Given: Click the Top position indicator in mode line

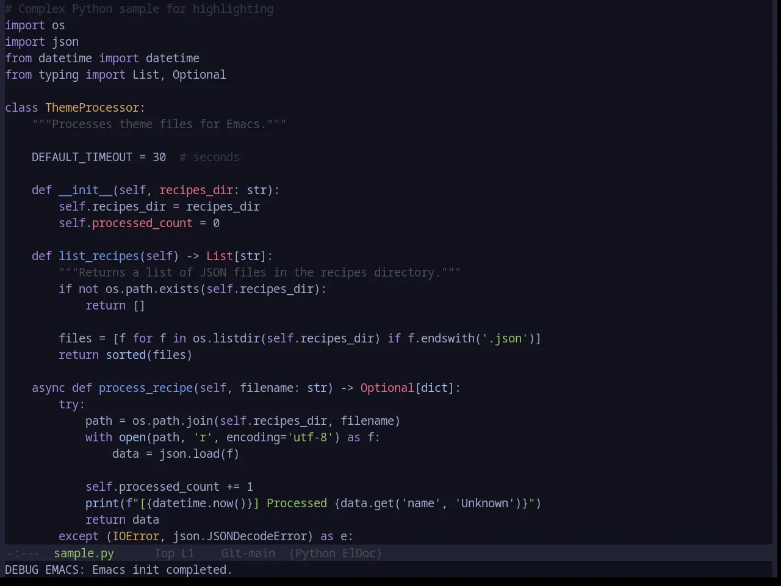Looking at the screenshot, I should (x=164, y=553).
